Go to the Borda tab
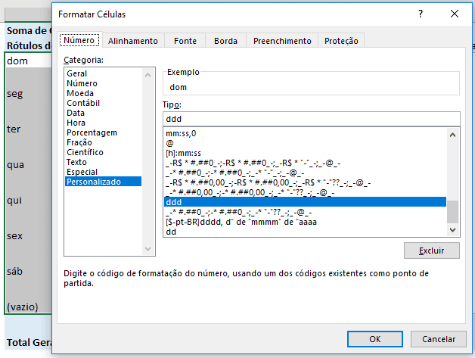The height and width of the screenshot is (358, 475). tap(225, 41)
